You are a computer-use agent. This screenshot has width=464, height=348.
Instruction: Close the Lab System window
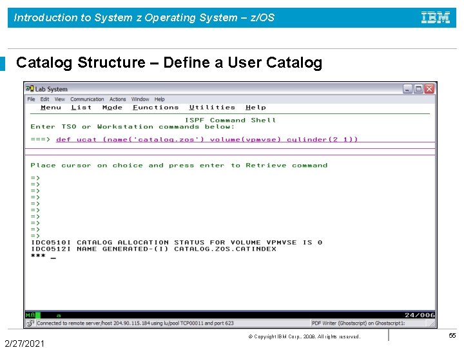[429, 89]
